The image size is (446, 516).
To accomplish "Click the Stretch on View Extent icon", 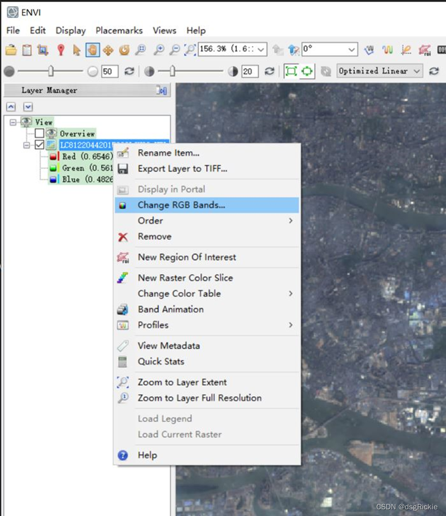I will [x=307, y=71].
